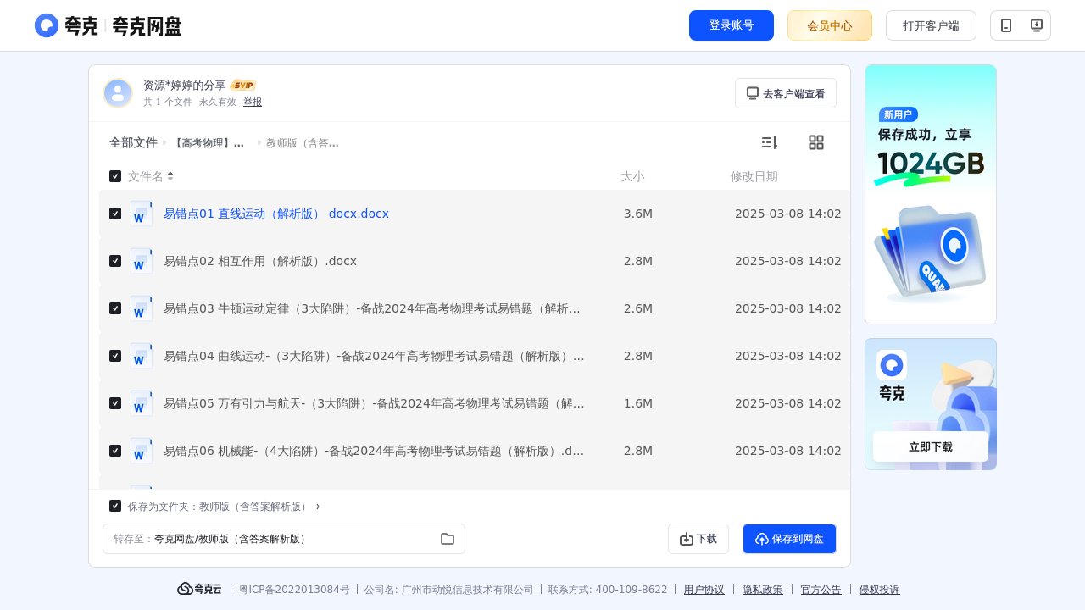The height and width of the screenshot is (610, 1085).
Task: Uncheck 易错点06 机械能 file checkbox
Action: click(115, 451)
